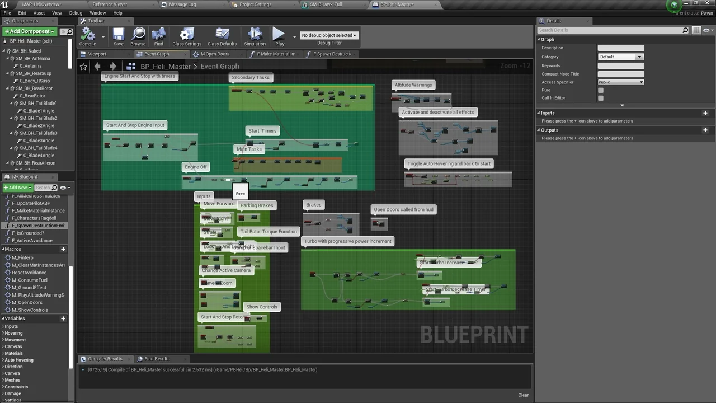Clear the compiler results log
The width and height of the screenshot is (716, 403).
click(x=523, y=395)
